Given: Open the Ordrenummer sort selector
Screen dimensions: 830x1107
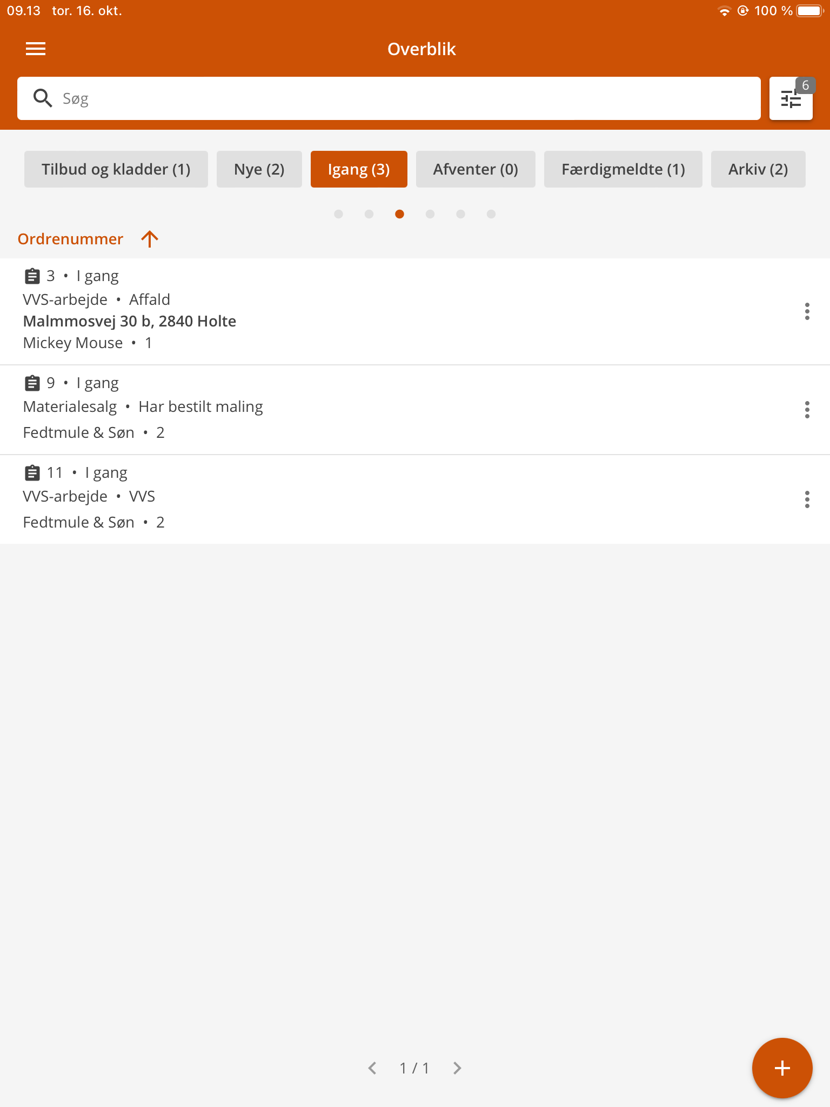Looking at the screenshot, I should point(71,239).
